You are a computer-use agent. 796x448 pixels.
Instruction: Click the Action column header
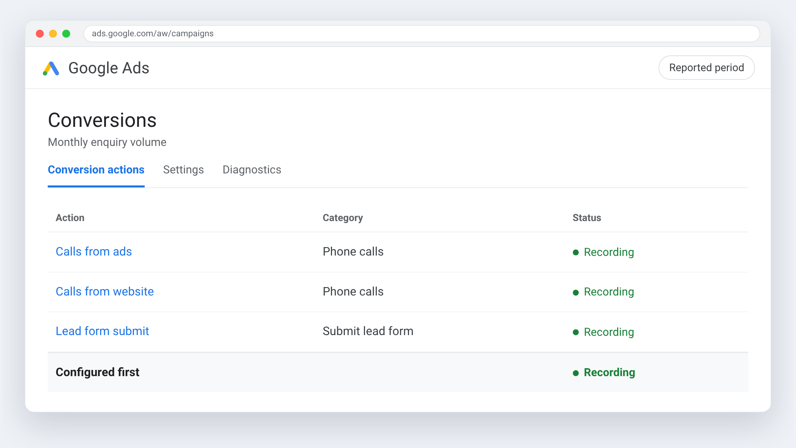click(70, 218)
